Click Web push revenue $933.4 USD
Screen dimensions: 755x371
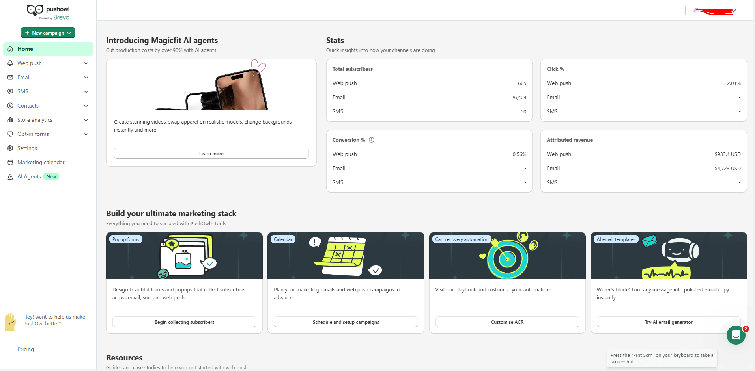click(x=728, y=154)
